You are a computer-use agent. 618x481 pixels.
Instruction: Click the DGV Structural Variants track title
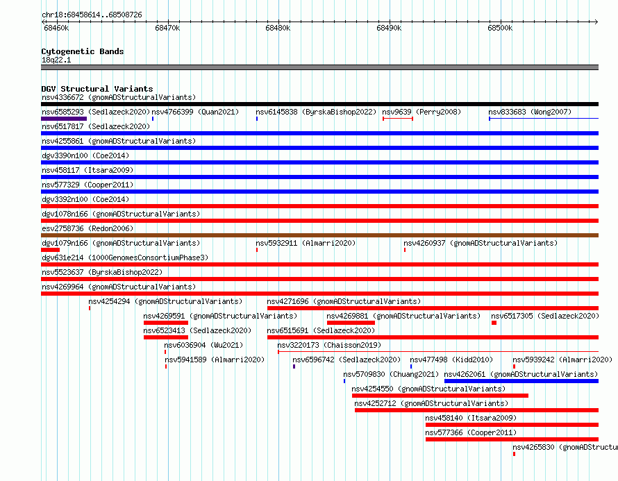(97, 89)
